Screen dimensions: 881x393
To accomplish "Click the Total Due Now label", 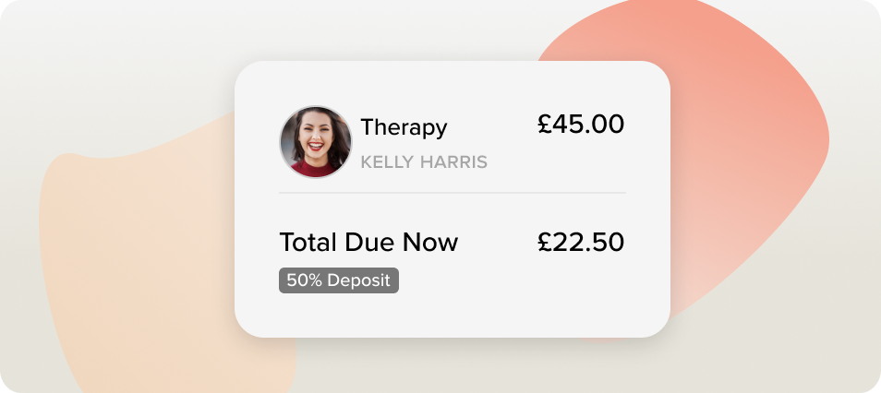I will 368,242.
